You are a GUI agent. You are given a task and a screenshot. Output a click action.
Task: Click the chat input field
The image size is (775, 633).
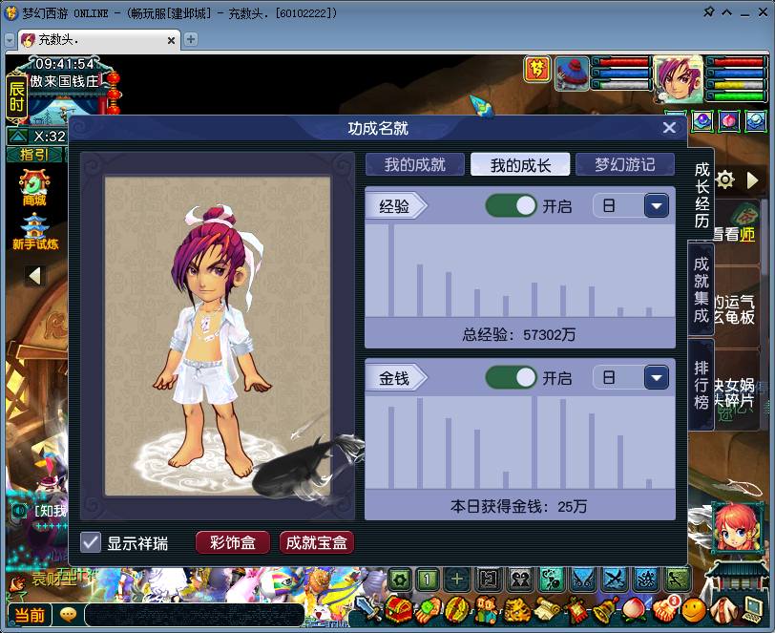(x=195, y=615)
